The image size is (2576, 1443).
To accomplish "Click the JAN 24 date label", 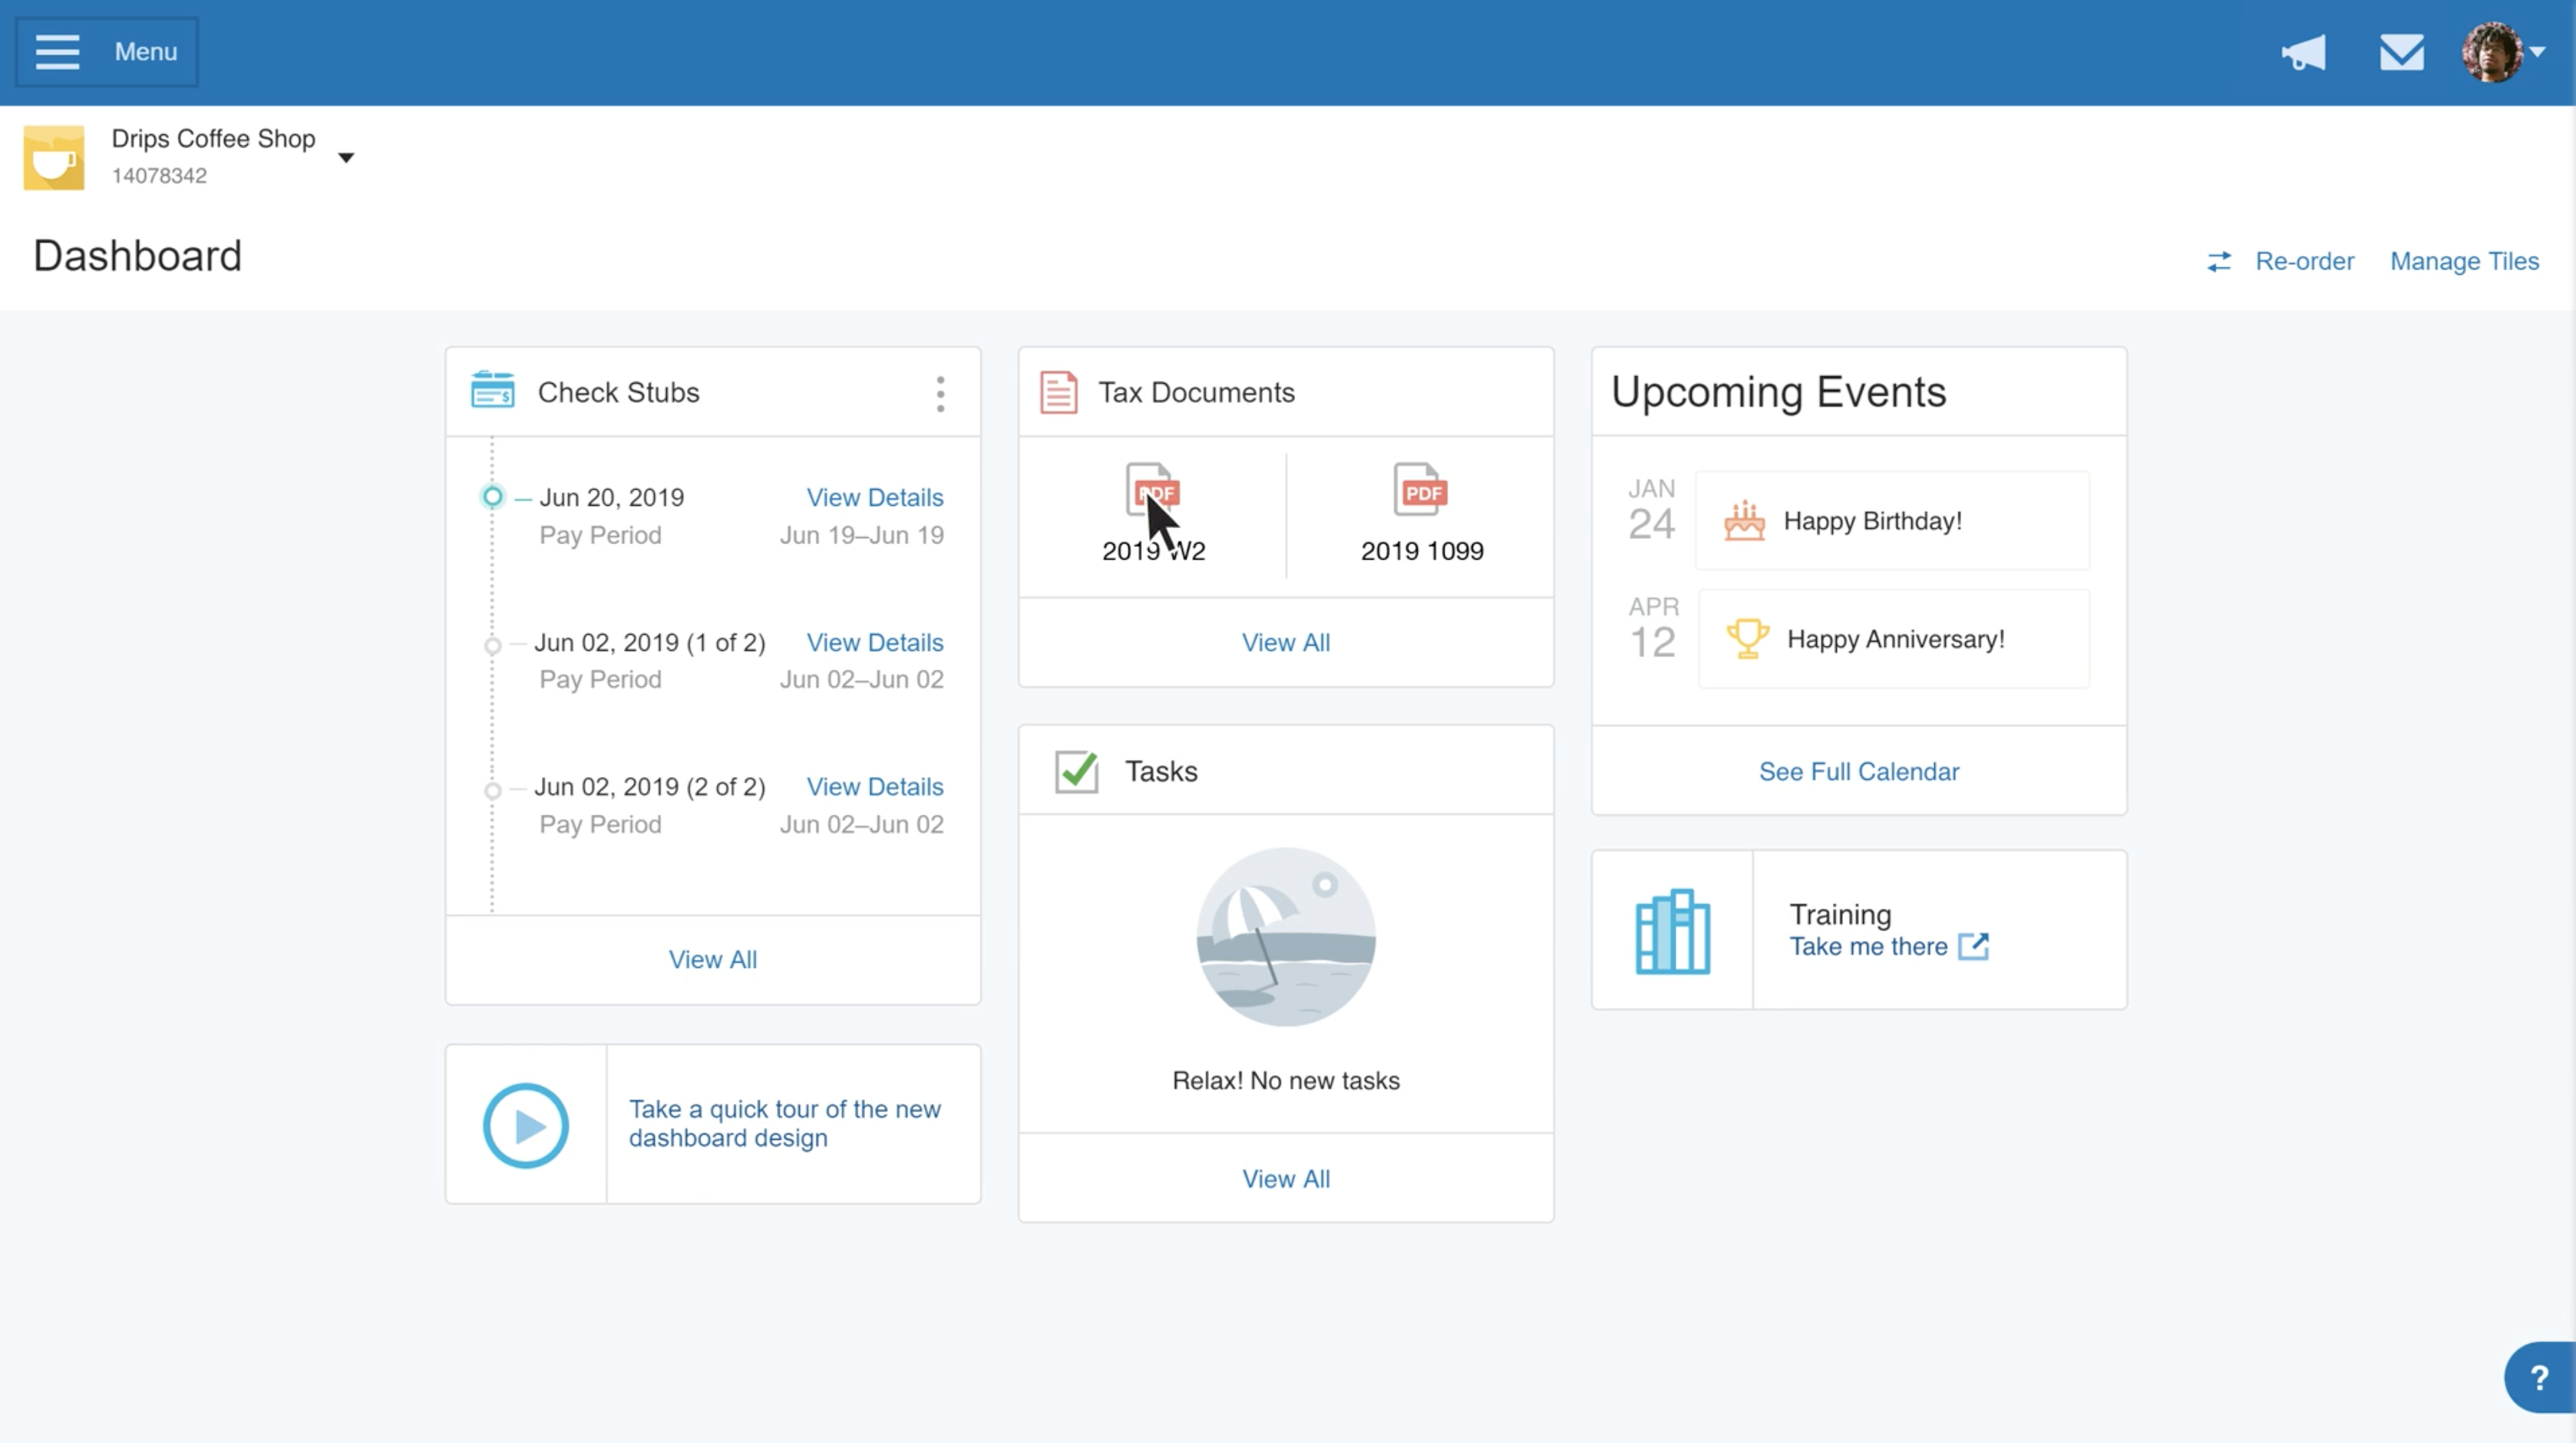I will point(1651,510).
